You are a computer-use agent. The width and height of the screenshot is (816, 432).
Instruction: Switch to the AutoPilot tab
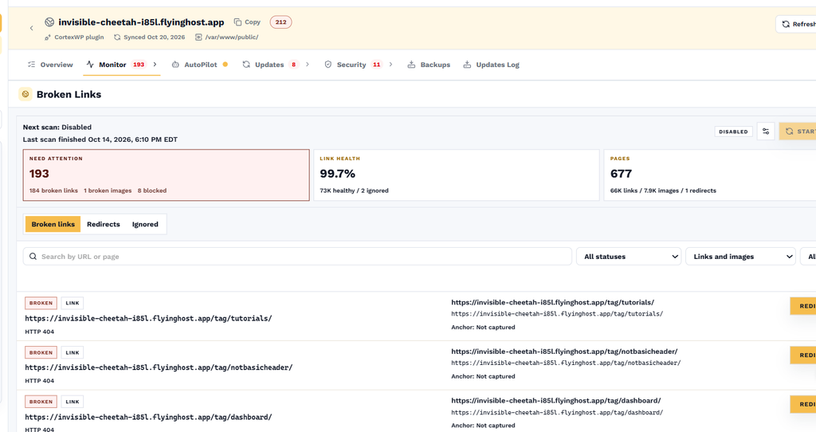pos(200,65)
